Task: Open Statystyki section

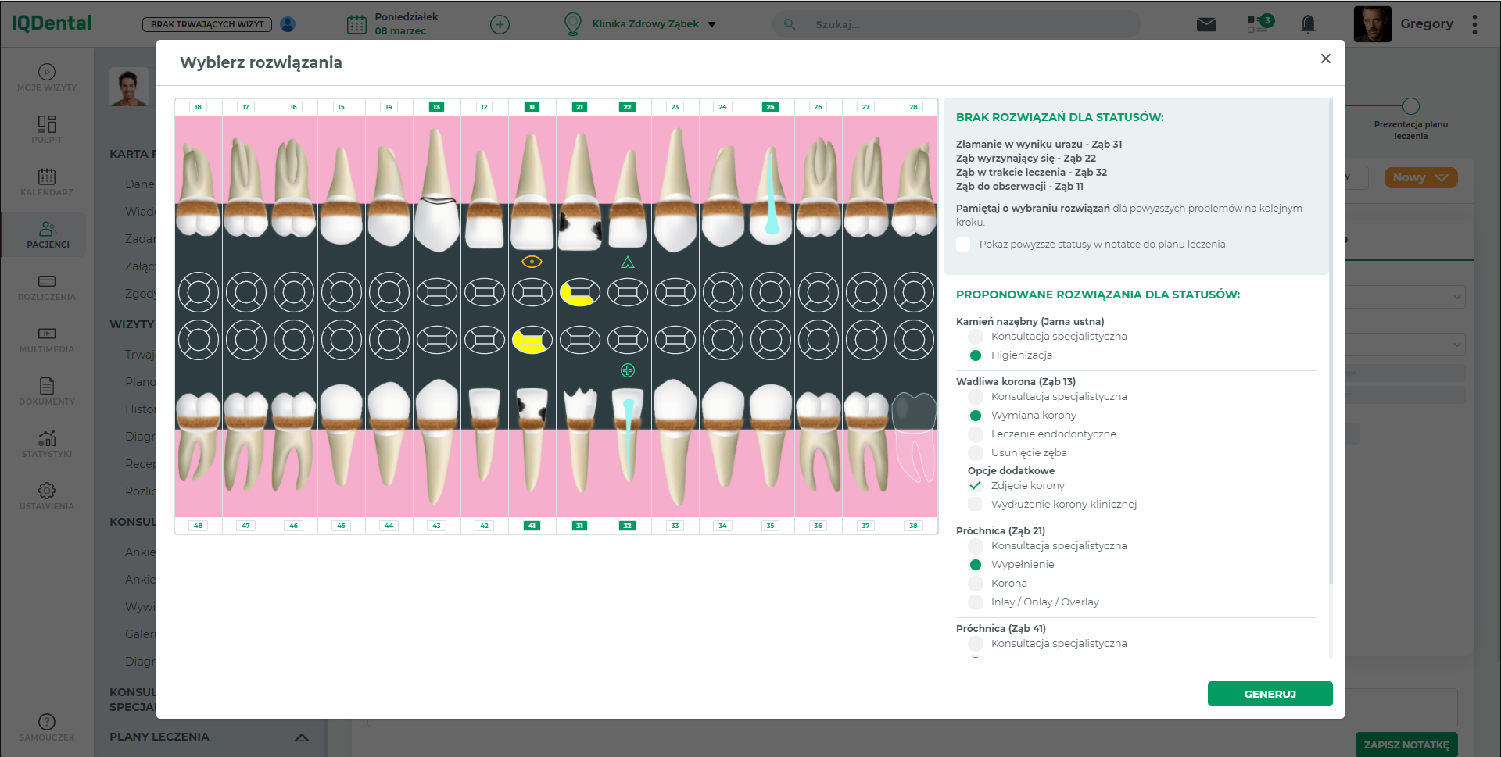Action: point(47,444)
